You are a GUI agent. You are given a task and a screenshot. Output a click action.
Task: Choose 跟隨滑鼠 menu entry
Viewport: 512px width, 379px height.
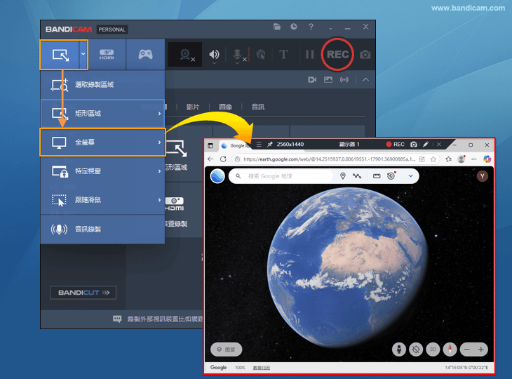tap(102, 199)
